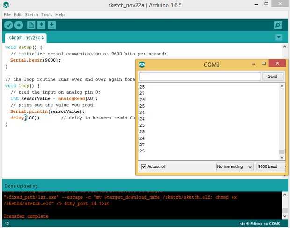Click Arduino logo in main title bar
The width and height of the screenshot is (290, 228).
pyautogui.click(x=6, y=5)
